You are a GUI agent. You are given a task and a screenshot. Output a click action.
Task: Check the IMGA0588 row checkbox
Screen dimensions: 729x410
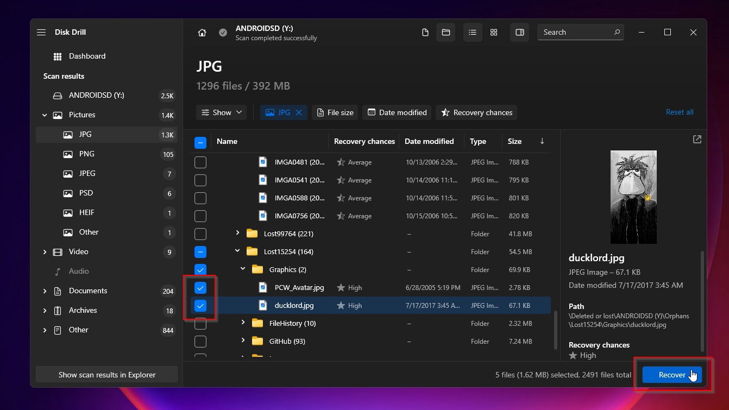(200, 198)
